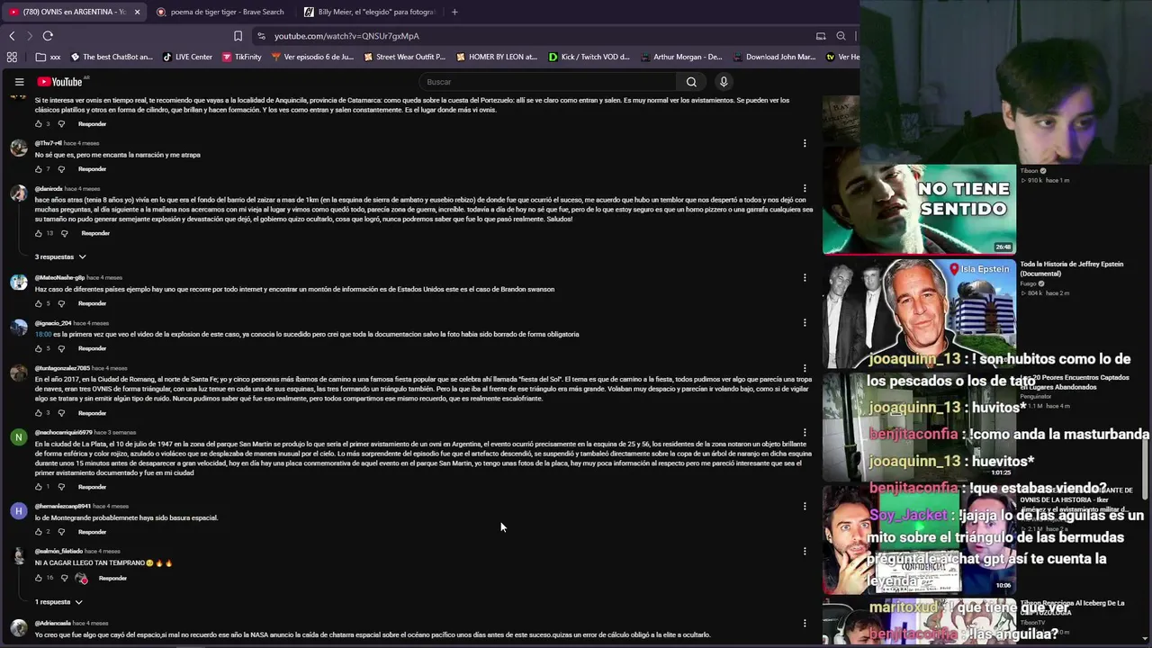
Task: Go to YouTube home via the logo
Action: click(x=60, y=82)
